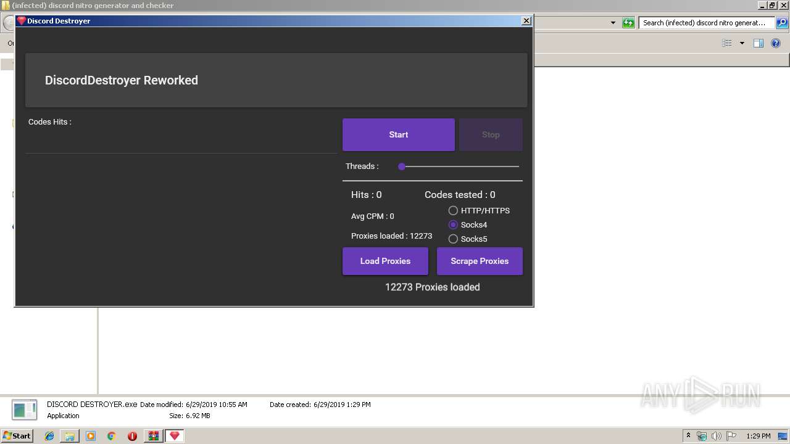Show hidden tray icons arrow

coord(688,436)
